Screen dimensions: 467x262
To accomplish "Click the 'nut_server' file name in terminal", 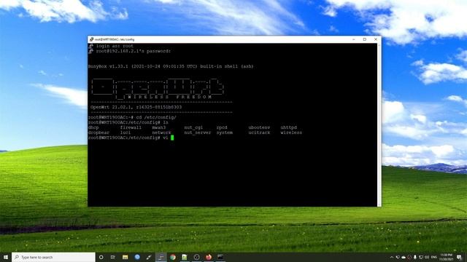I will [198, 132].
